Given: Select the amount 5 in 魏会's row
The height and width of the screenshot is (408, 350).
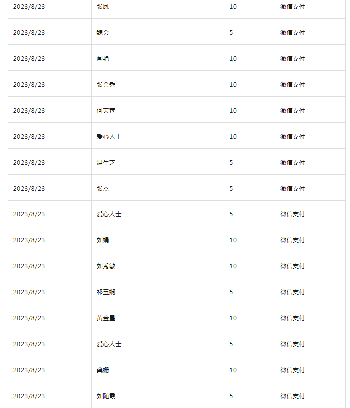Looking at the screenshot, I should point(231,33).
